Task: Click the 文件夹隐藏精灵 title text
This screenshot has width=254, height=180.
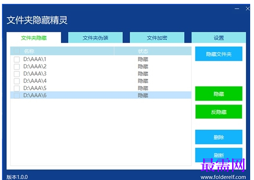Action: coord(37,20)
